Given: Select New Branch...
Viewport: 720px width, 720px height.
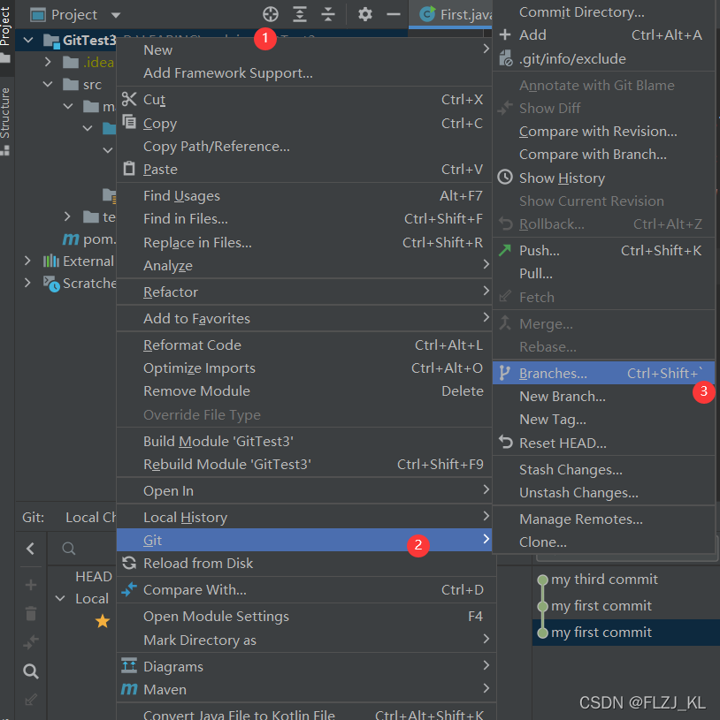Looking at the screenshot, I should [x=603, y=397].
